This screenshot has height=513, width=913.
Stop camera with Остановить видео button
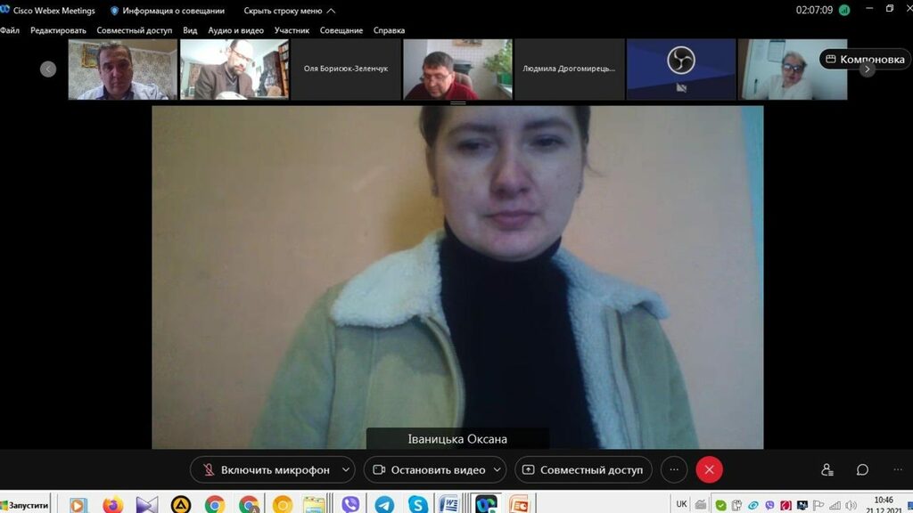pos(429,469)
